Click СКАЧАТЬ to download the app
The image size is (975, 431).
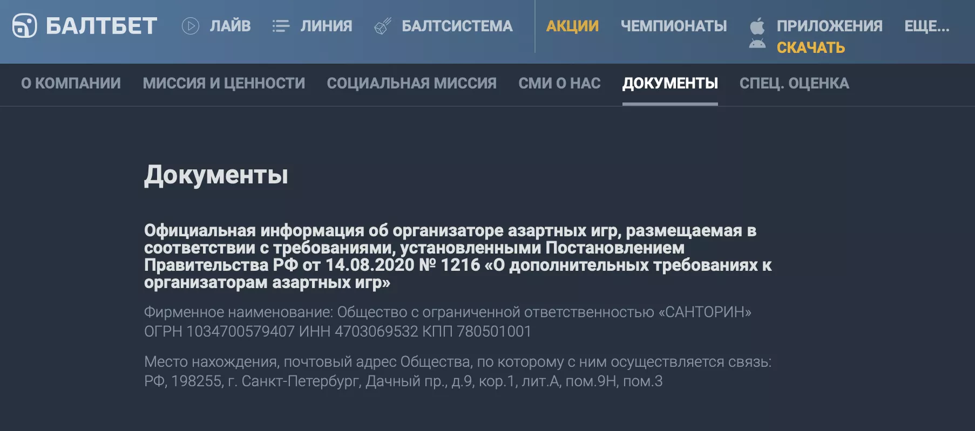coord(812,47)
